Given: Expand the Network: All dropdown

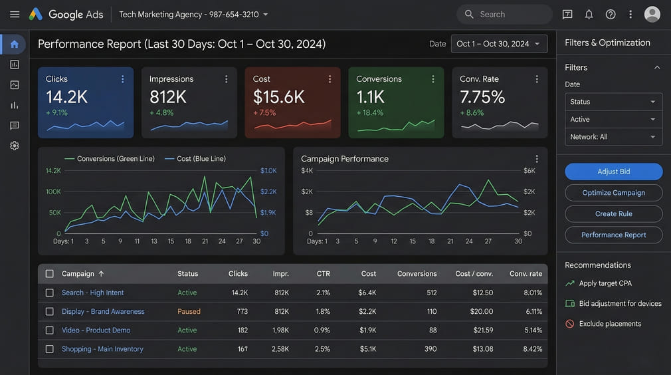Looking at the screenshot, I should (x=613, y=137).
